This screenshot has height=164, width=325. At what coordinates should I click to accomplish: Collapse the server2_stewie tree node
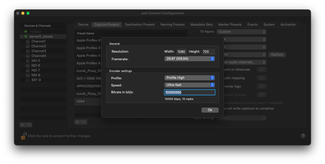pyautogui.click(x=22, y=37)
